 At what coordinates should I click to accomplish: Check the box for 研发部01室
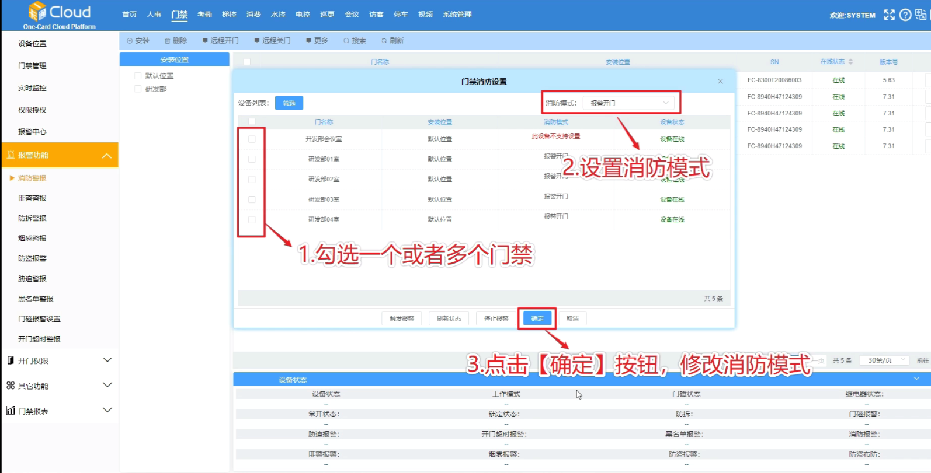click(x=252, y=159)
